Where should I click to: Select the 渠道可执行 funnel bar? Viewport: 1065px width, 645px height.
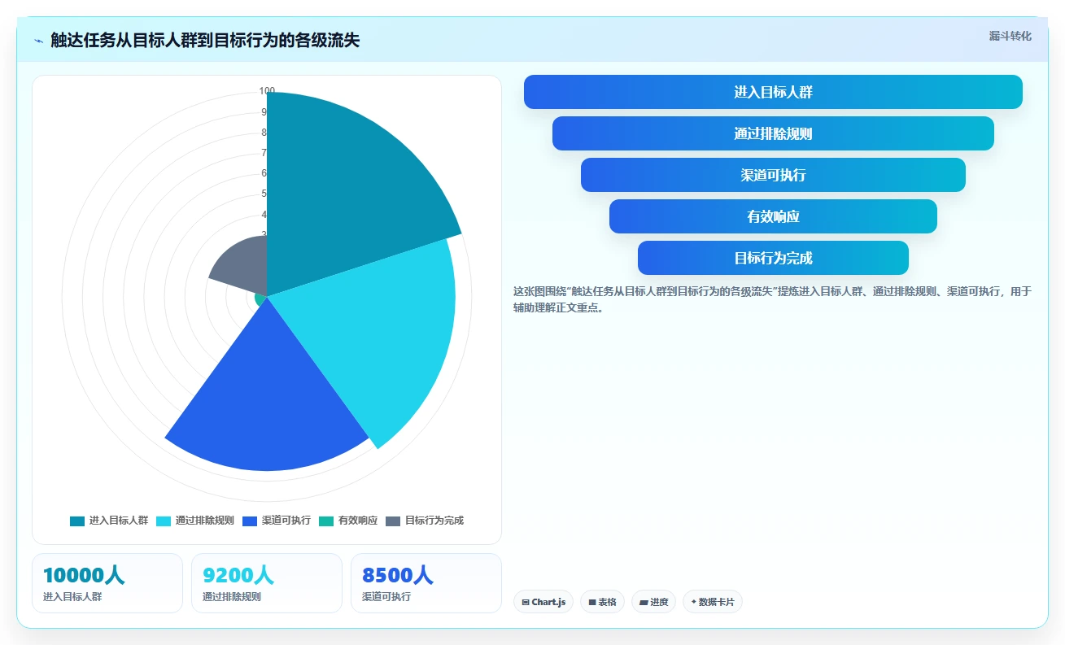click(773, 175)
